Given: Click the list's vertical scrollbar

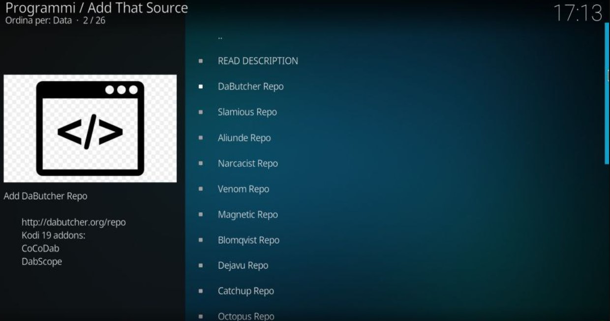Looking at the screenshot, I should 607,93.
